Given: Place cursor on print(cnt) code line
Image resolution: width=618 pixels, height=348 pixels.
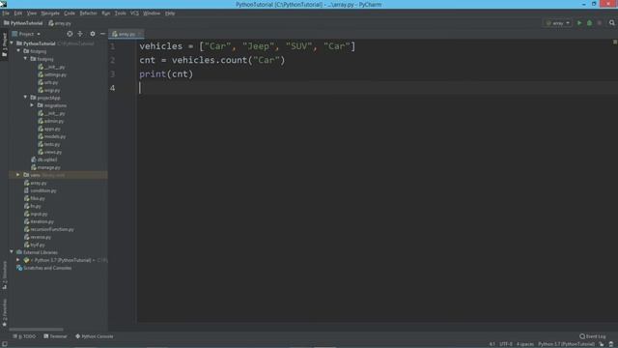Looking at the screenshot, I should (166, 74).
